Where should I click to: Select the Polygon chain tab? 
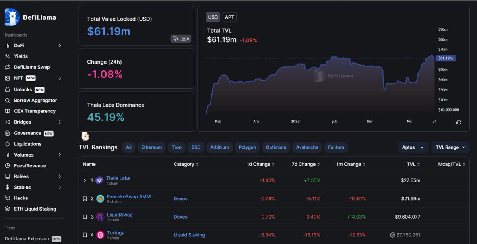(247, 147)
